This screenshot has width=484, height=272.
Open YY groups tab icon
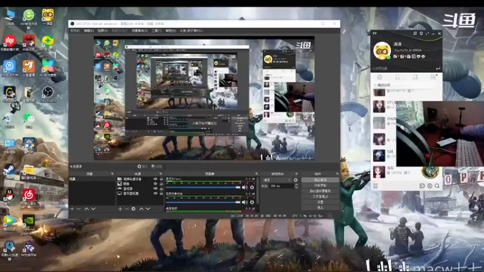pos(416,77)
